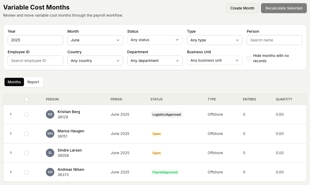Click the name Marius Haugen

71,131
